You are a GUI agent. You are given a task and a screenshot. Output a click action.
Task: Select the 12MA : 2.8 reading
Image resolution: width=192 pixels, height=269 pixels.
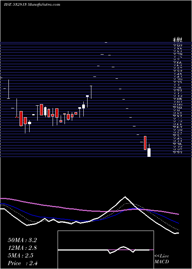pyautogui.click(x=22, y=248)
